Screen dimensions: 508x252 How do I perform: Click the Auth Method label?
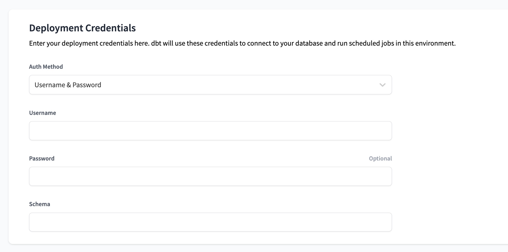[46, 66]
